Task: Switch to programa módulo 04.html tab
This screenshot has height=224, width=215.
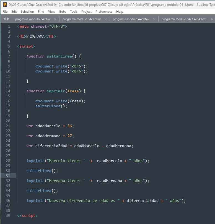Action: pyautogui.click(x=33, y=19)
